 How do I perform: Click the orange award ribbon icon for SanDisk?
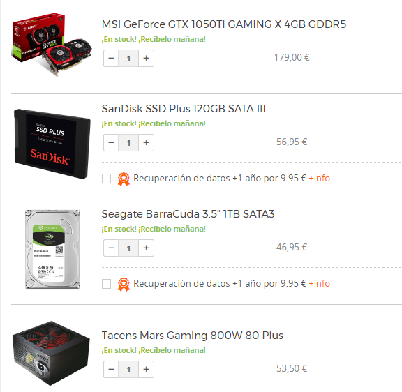124,179
